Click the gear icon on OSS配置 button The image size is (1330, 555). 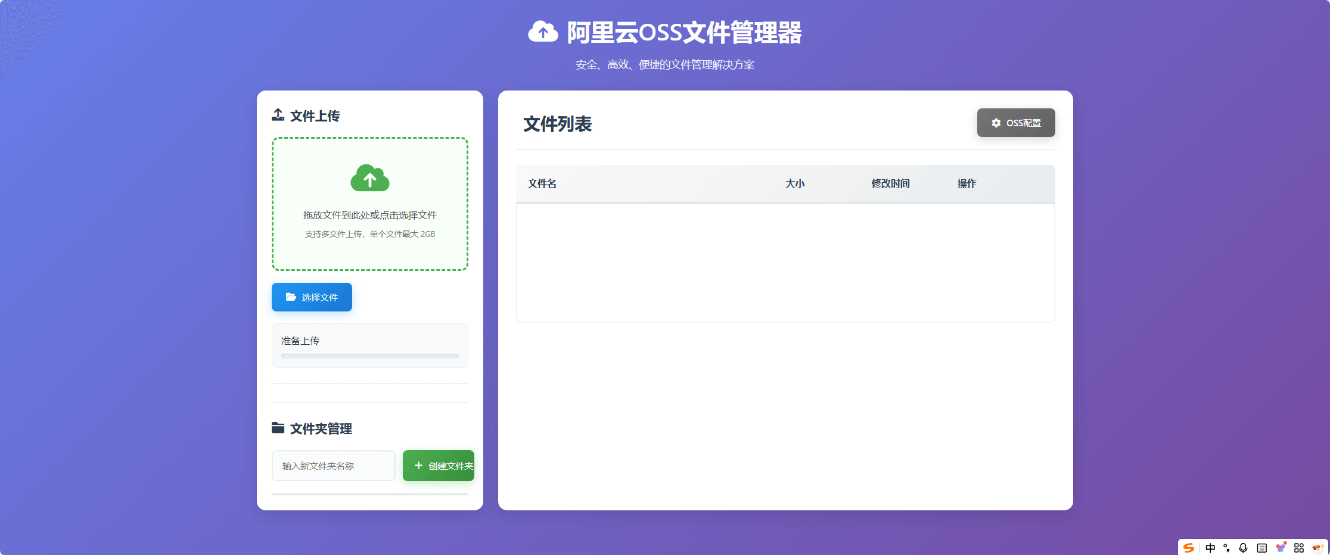pos(996,123)
